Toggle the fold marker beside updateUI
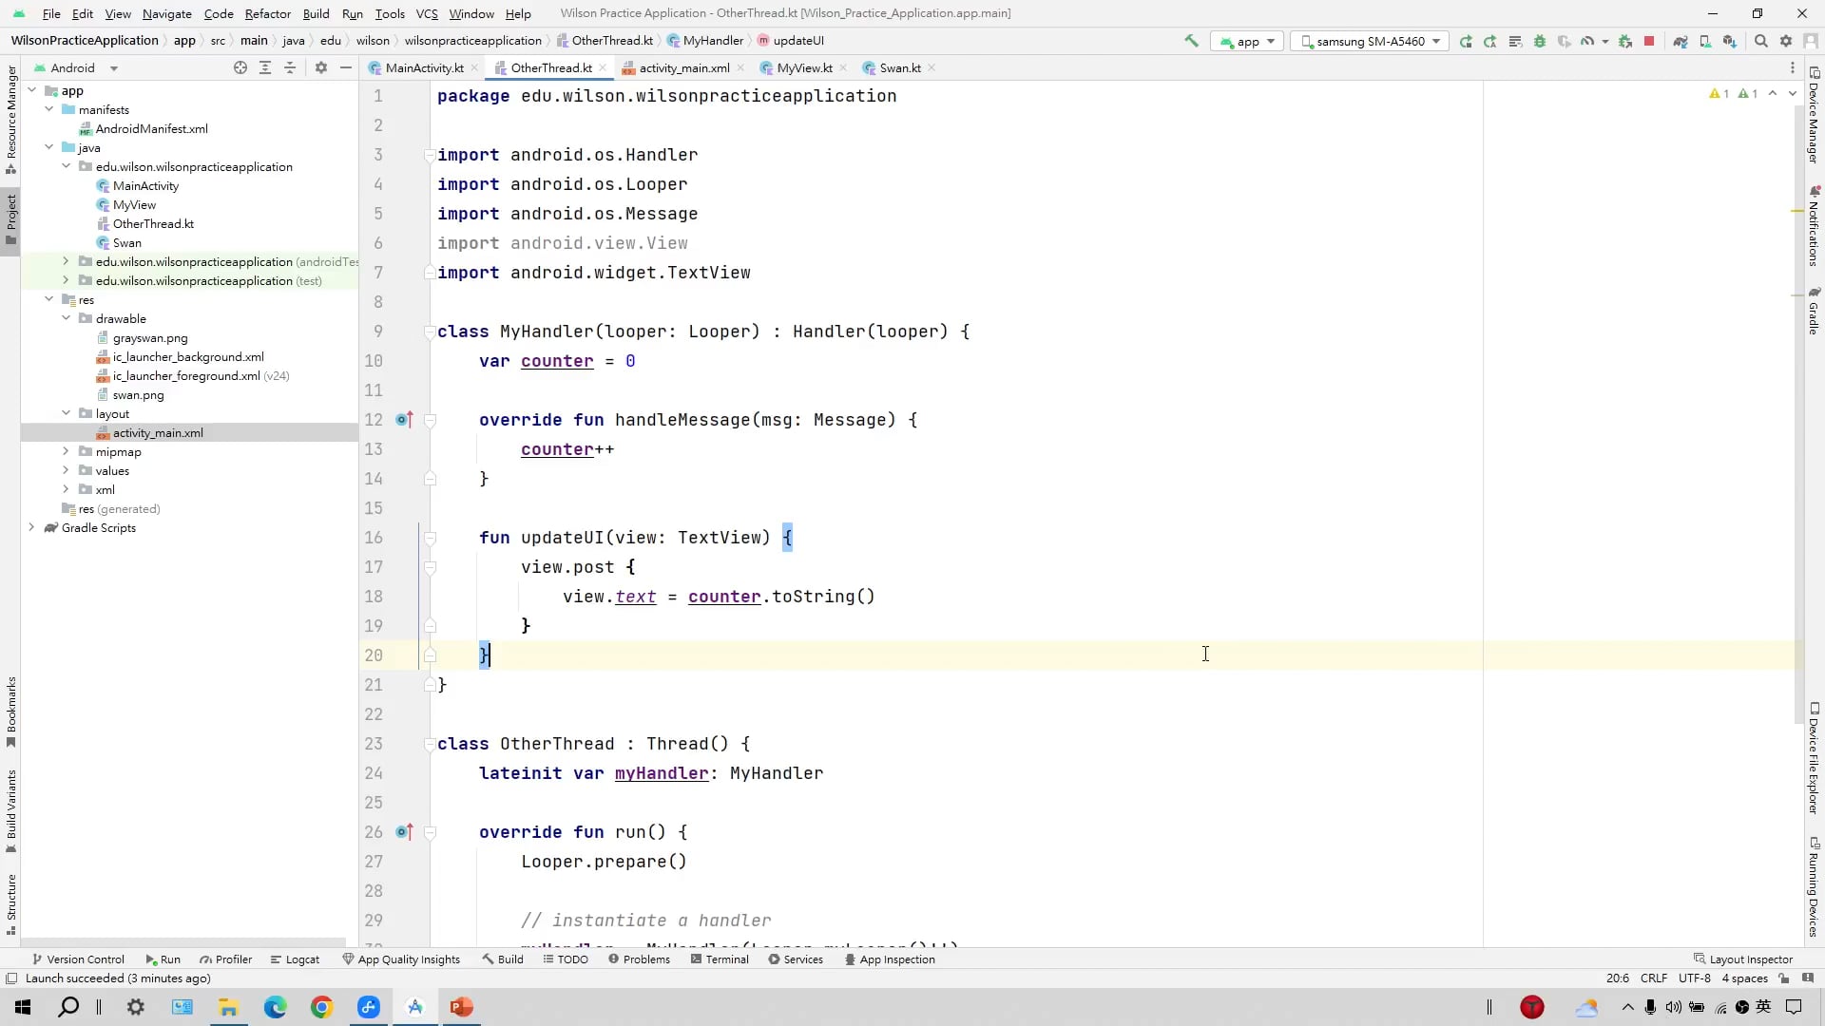The height and width of the screenshot is (1026, 1825). 430,538
